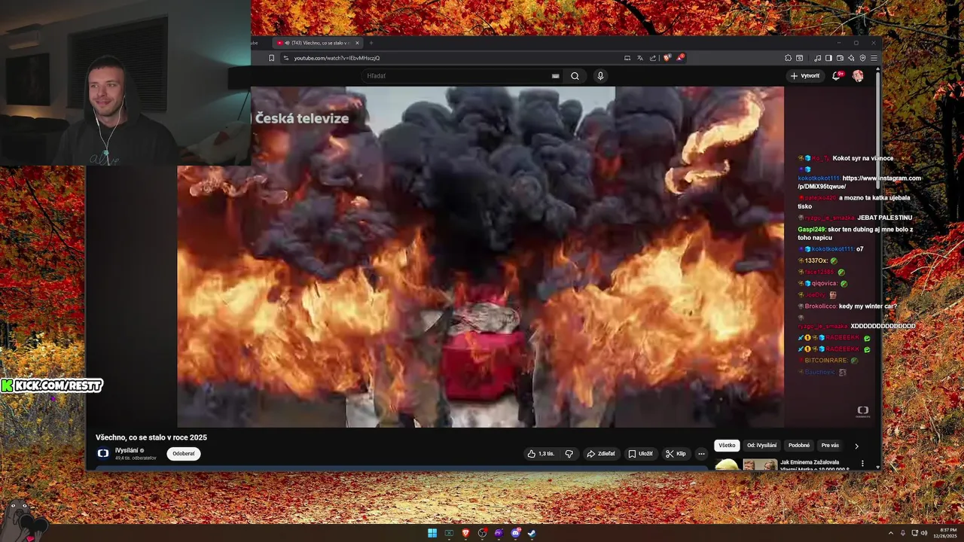
Task: Select the Všechno, co se stalo YouTube tab
Action: (x=316, y=43)
